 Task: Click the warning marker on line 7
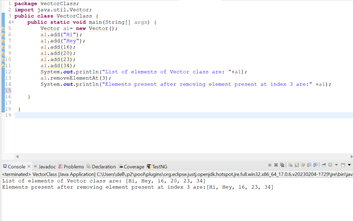3,41
